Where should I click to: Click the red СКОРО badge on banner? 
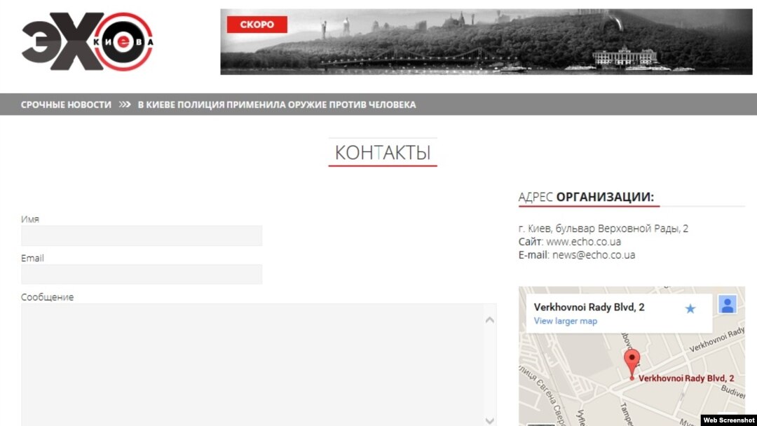tap(257, 25)
